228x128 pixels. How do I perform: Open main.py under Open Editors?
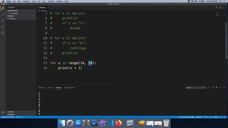(x=15, y=14)
